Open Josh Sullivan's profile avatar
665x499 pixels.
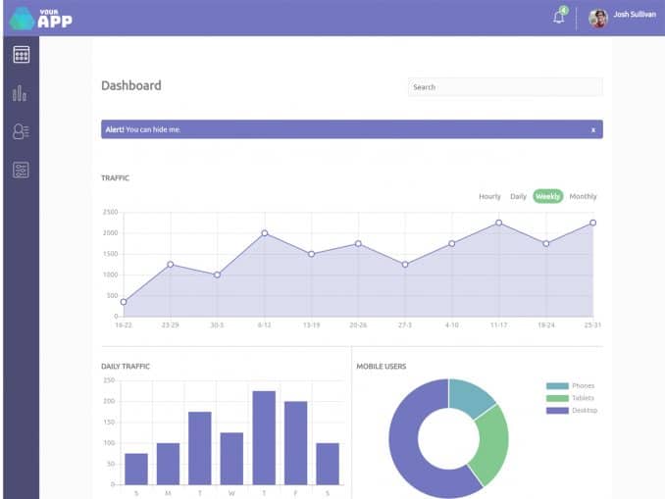point(598,19)
